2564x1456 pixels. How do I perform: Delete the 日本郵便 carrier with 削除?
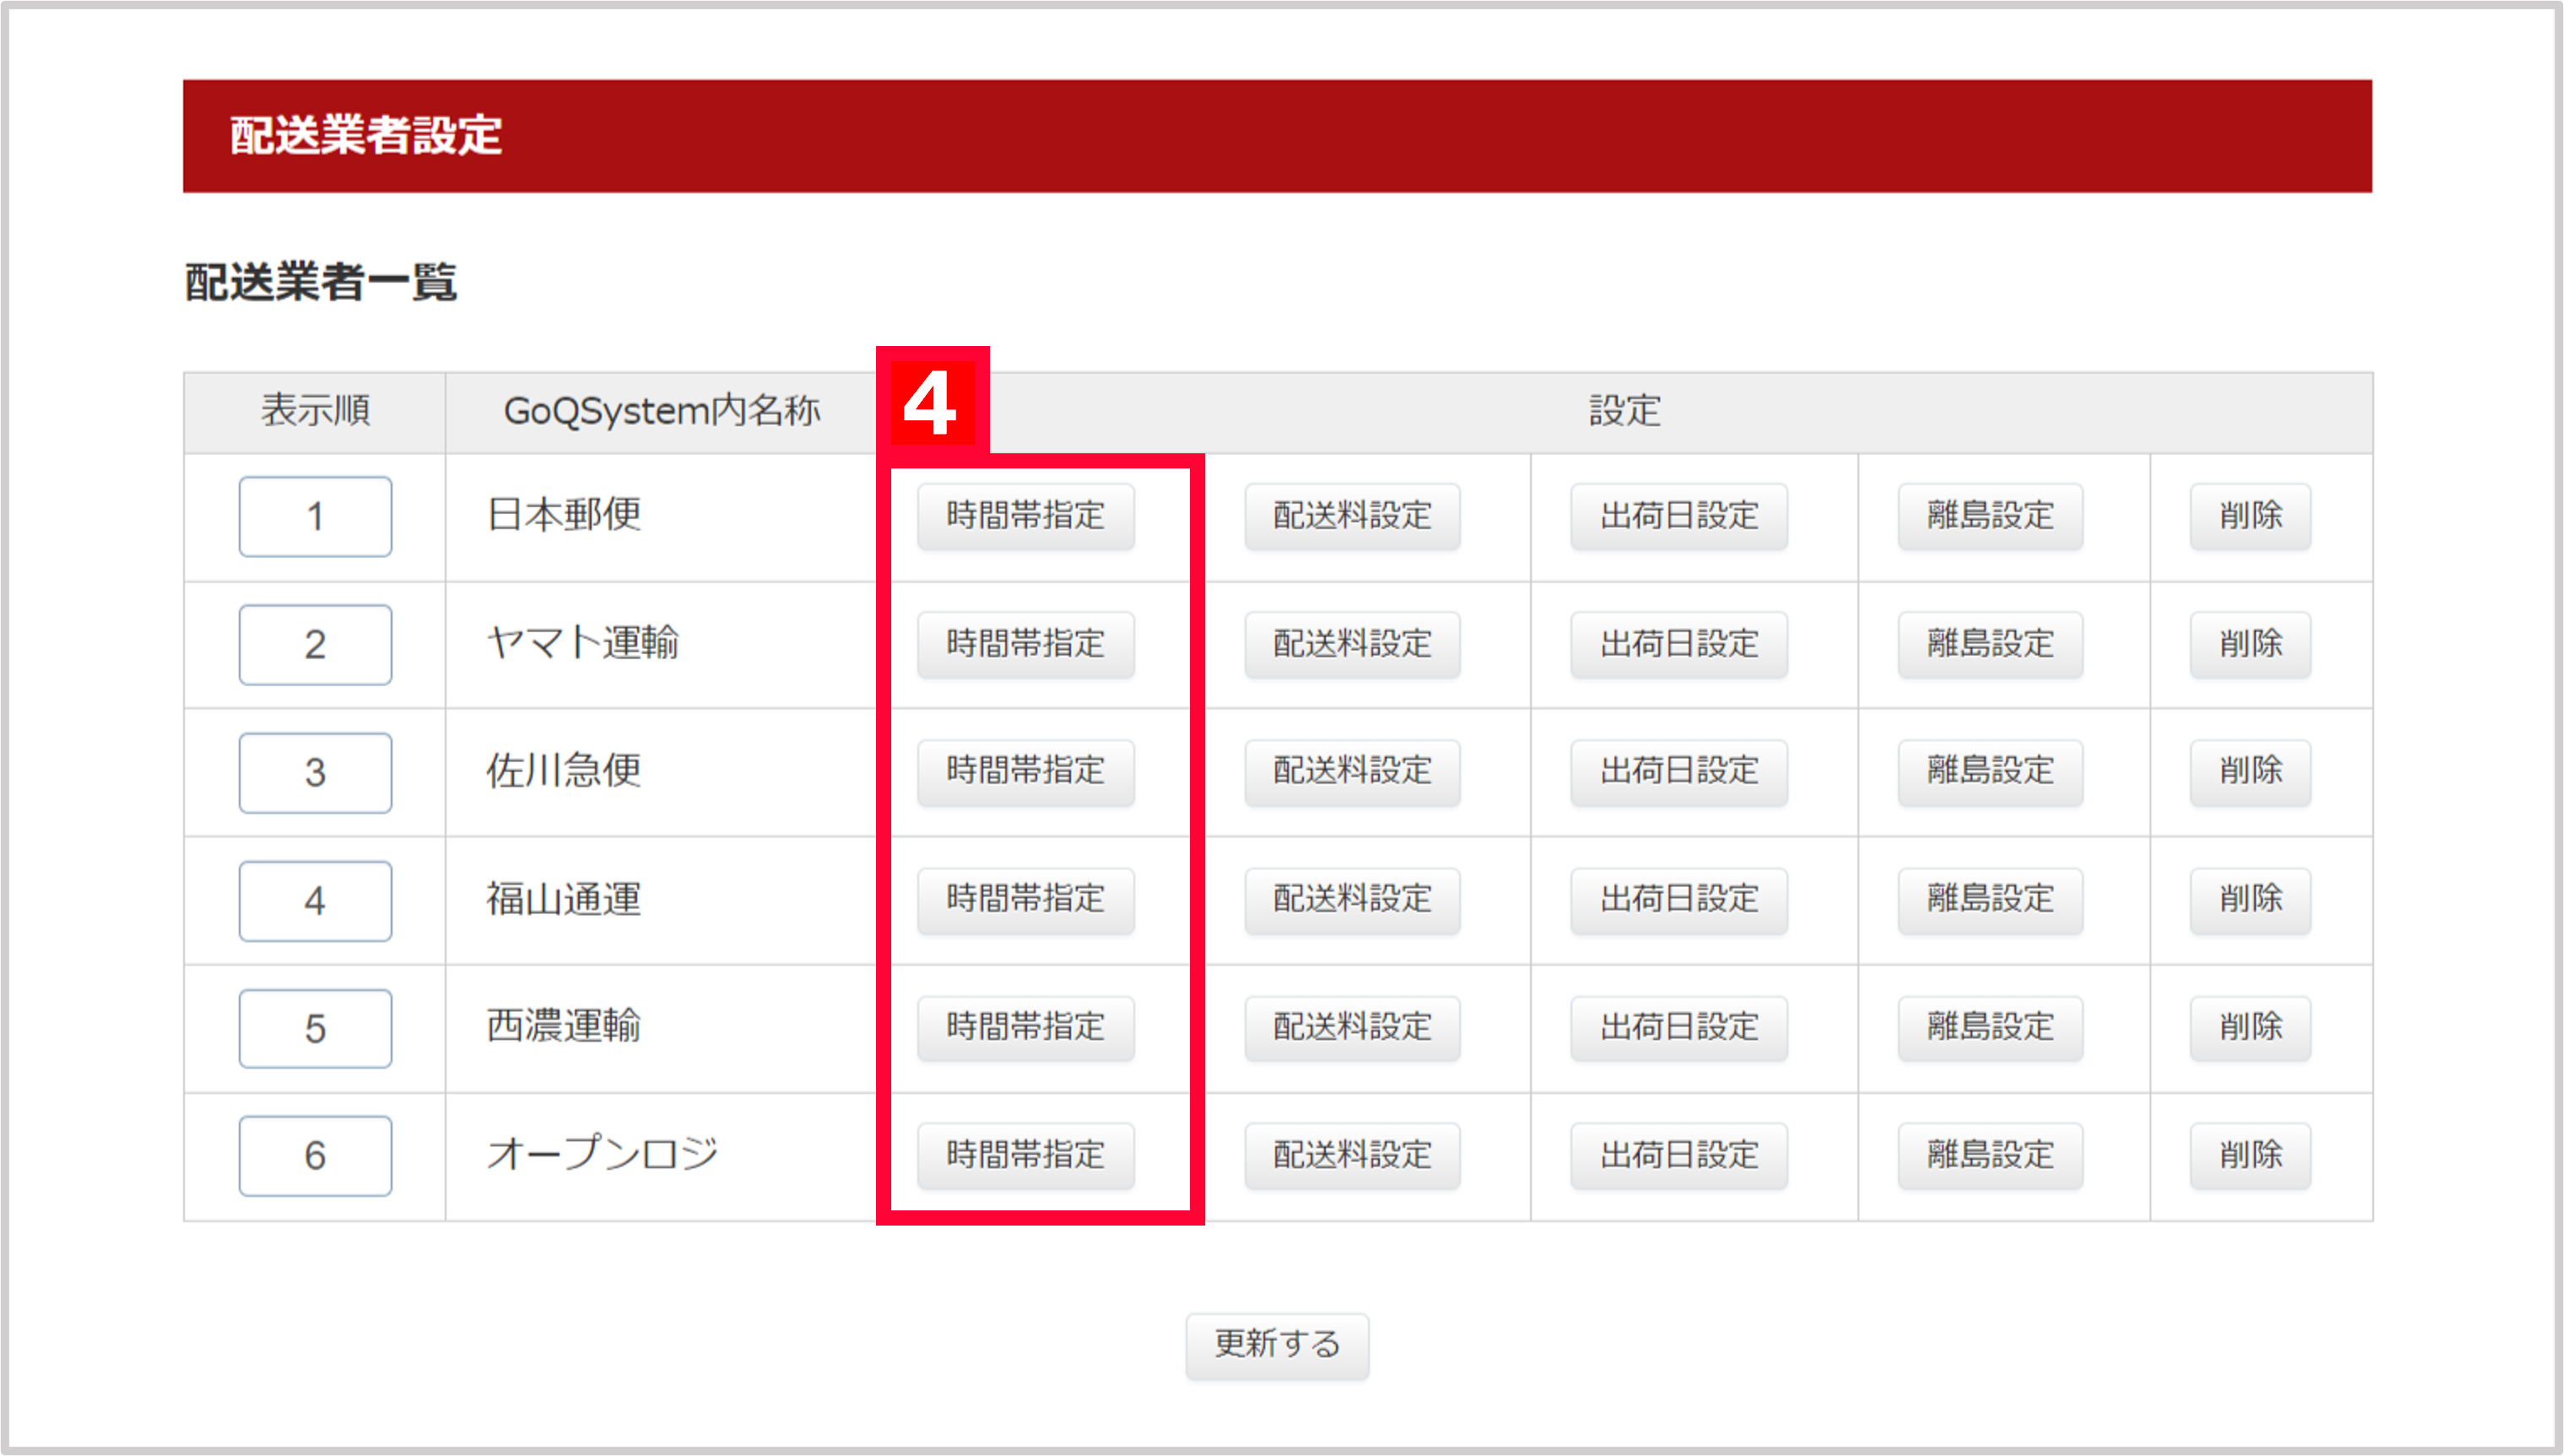(x=2250, y=516)
